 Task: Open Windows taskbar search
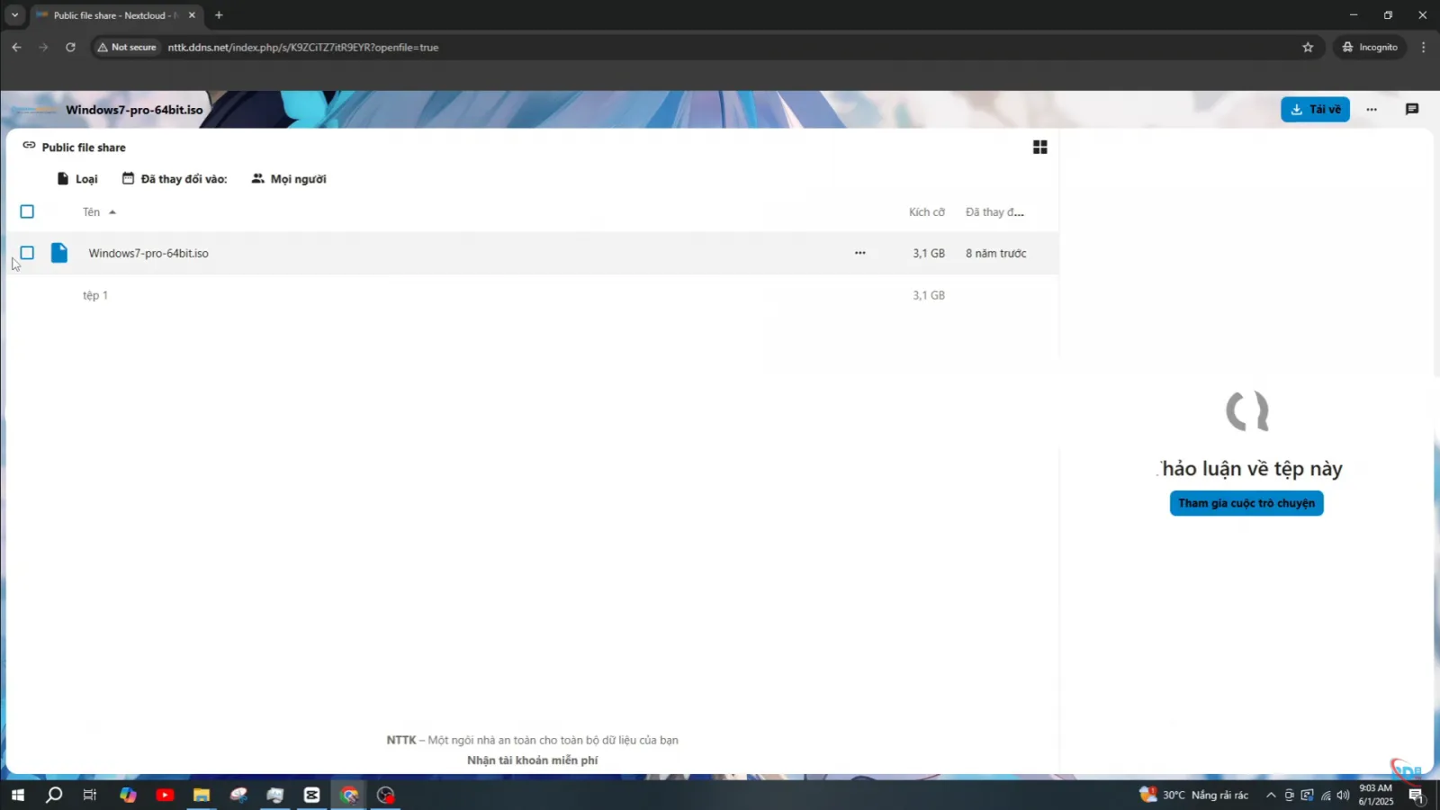(x=54, y=795)
